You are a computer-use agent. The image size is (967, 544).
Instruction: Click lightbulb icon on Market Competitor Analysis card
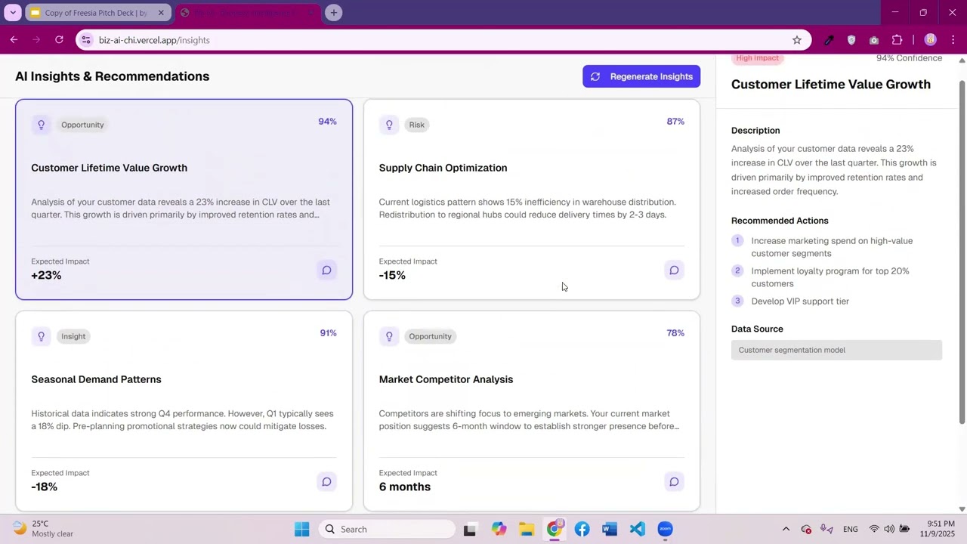coord(389,336)
